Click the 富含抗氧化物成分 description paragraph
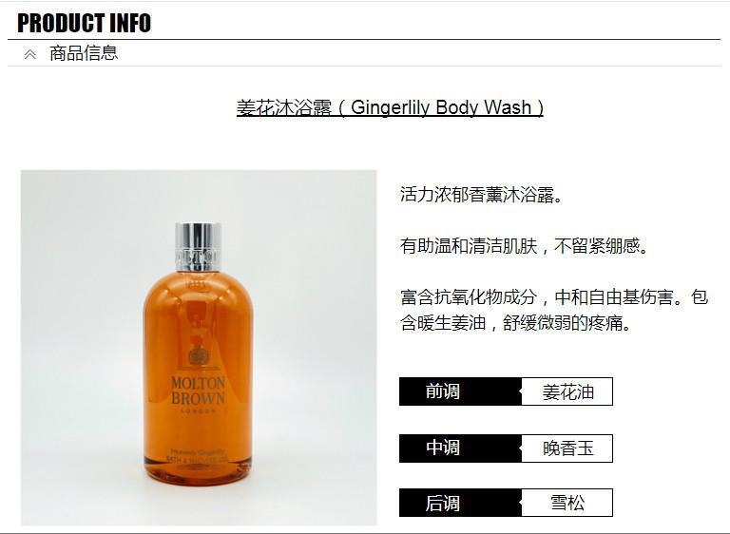Image resolution: width=730 pixels, height=534 pixels. (x=554, y=310)
